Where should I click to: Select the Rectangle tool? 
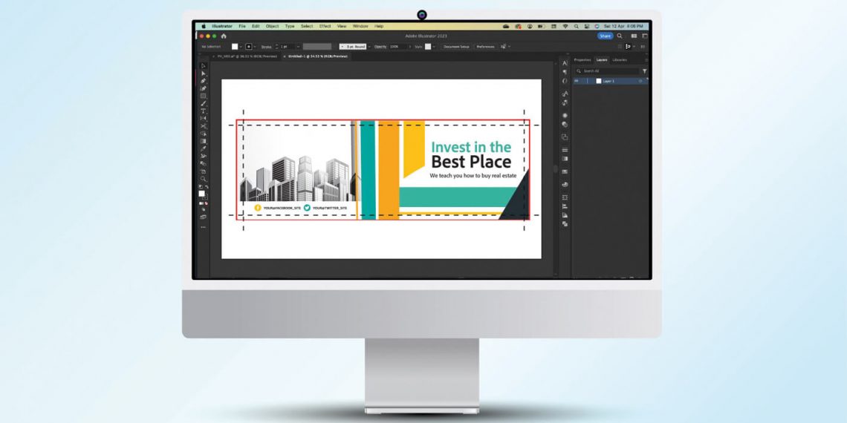[203, 96]
